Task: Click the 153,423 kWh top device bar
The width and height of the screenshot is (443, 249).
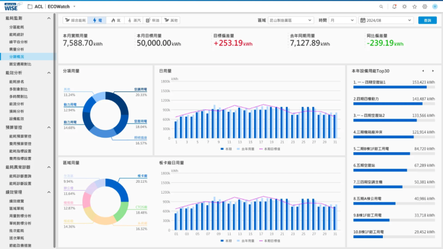Action: (x=390, y=87)
